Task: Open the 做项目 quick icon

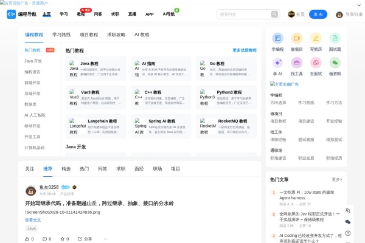Action: pyautogui.click(x=297, y=38)
